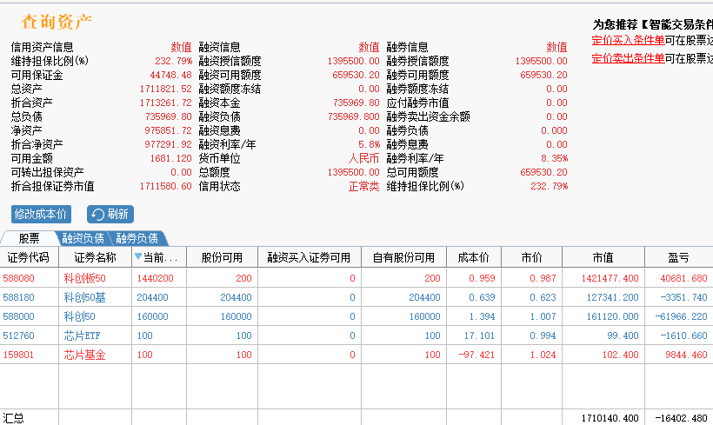Viewport: 713px width, 425px height.
Task: Click the 科创50基 security name
Action: click(x=84, y=297)
